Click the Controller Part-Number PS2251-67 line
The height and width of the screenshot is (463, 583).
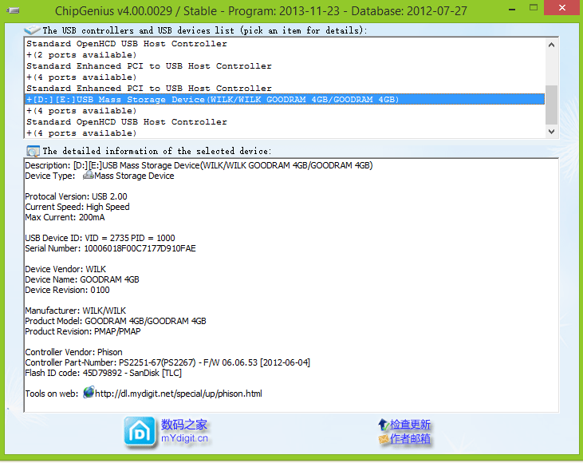pyautogui.click(x=167, y=362)
